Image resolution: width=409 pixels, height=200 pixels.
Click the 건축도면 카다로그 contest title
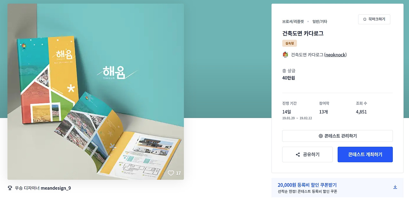(303, 33)
